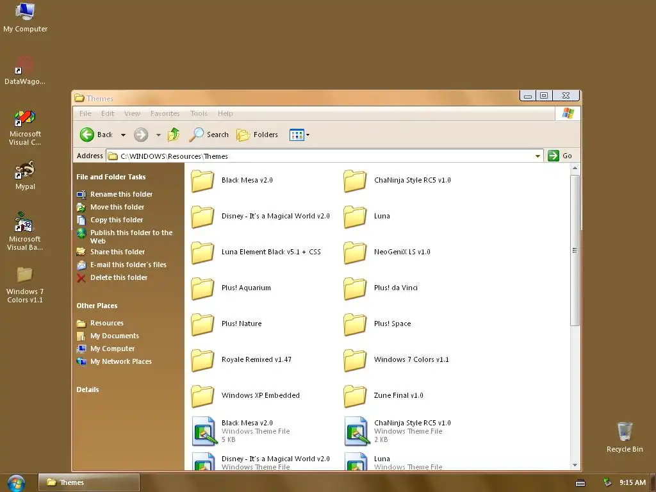Viewport: 656px width, 492px height.
Task: Select the Zune Final v1.0 folder icon
Action: click(355, 396)
